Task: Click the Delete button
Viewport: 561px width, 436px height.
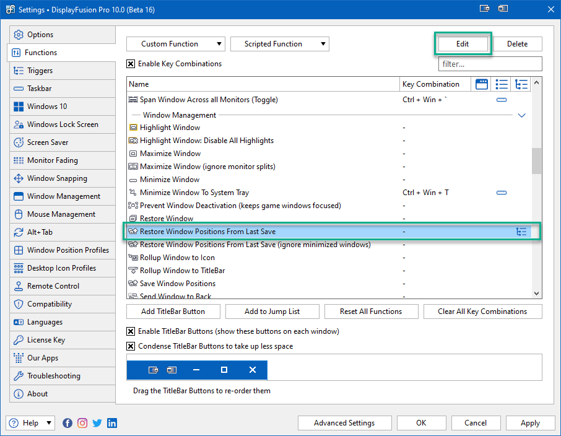Action: point(518,44)
